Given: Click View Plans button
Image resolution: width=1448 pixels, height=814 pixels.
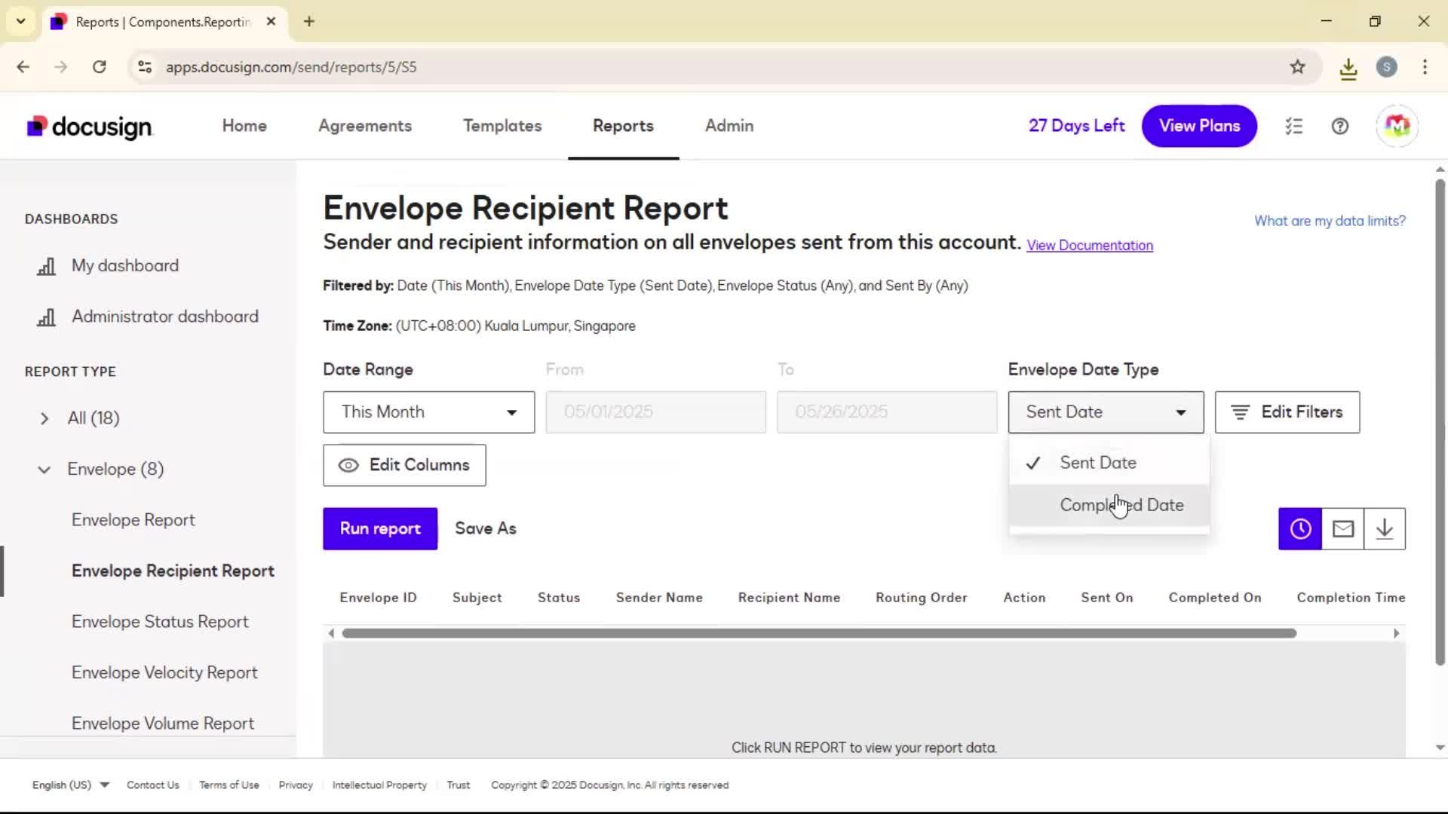Looking at the screenshot, I should (1199, 126).
